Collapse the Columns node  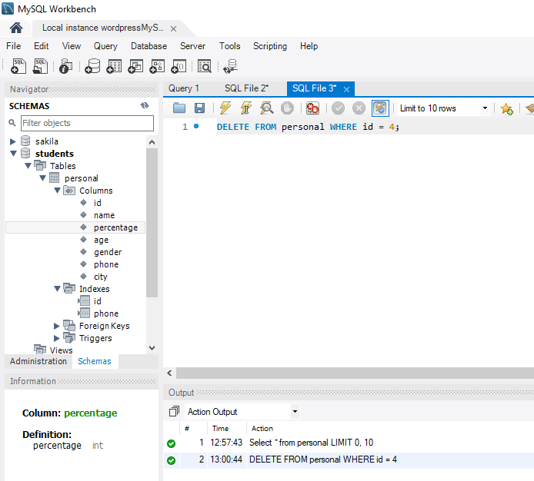click(x=57, y=190)
